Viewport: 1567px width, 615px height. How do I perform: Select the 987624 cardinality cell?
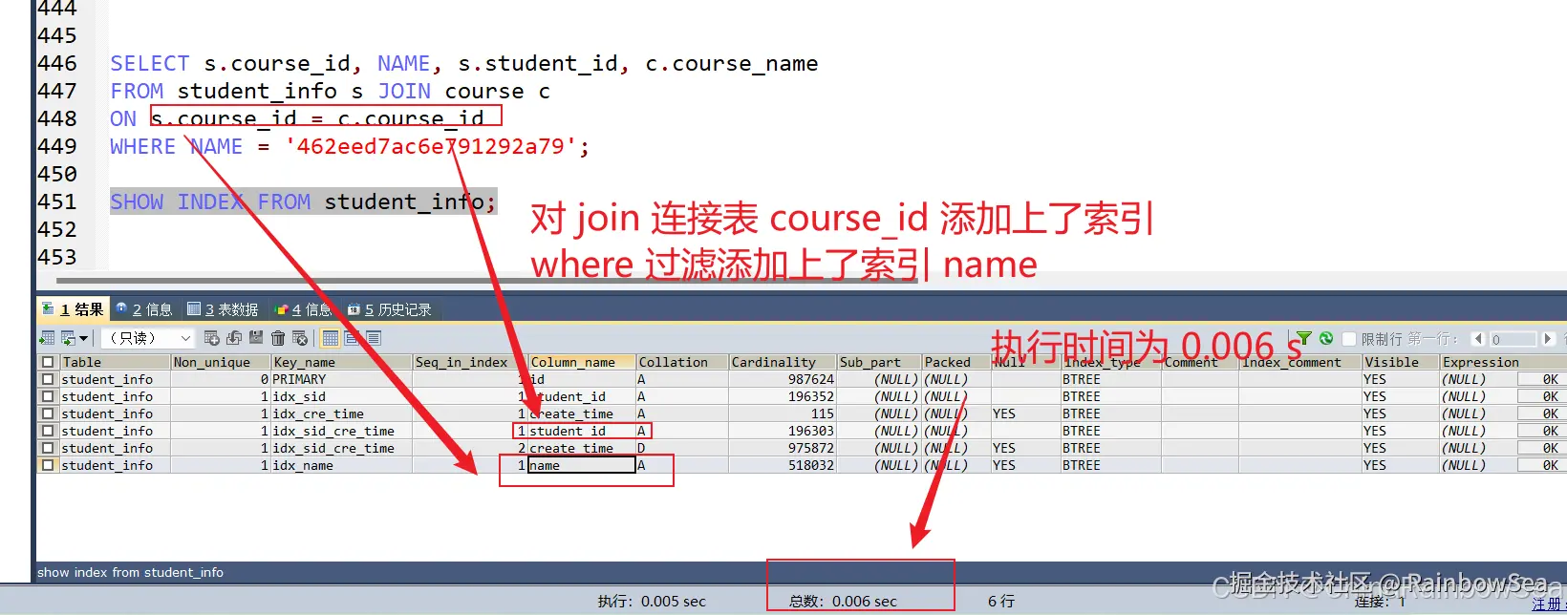click(783, 379)
